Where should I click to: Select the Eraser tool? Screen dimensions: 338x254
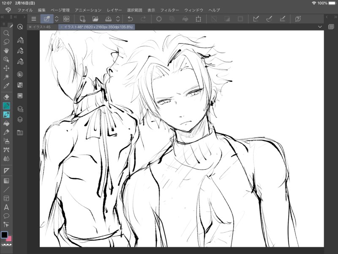coord(6,97)
